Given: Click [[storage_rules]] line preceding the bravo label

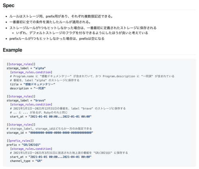Looking at the screenshot, I should click(x=21, y=96).
